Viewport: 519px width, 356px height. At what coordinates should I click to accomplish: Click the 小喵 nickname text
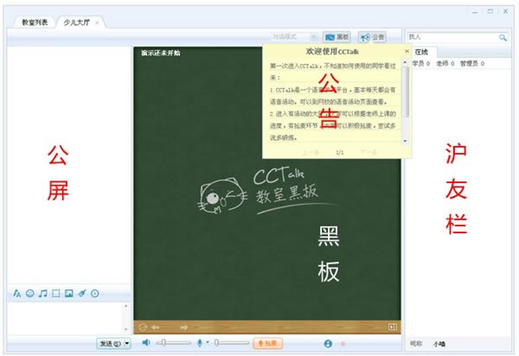tap(439, 344)
